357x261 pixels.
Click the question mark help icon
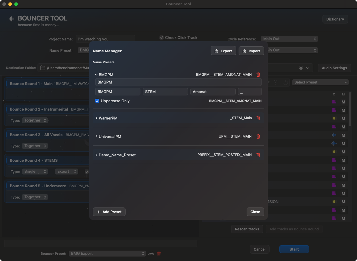(x=276, y=82)
